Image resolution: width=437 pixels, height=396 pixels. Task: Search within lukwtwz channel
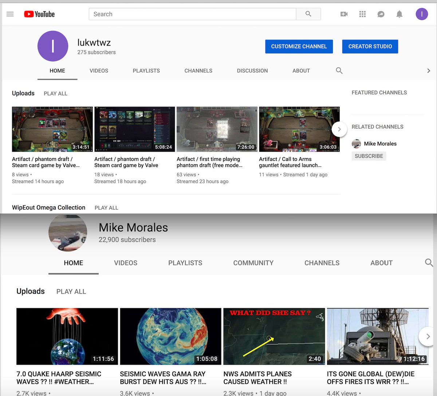pos(339,71)
